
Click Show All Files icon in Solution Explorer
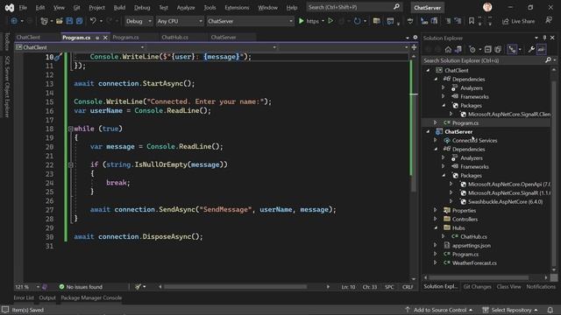498,49
